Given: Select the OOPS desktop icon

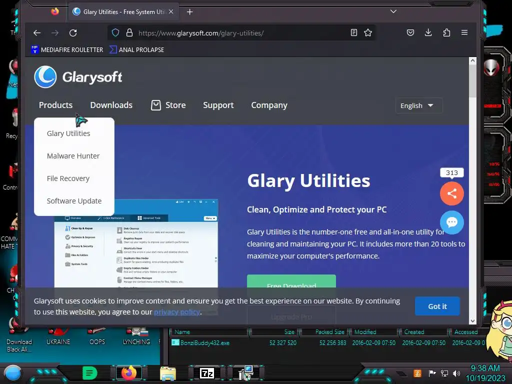Looking at the screenshot, I should point(97,336).
